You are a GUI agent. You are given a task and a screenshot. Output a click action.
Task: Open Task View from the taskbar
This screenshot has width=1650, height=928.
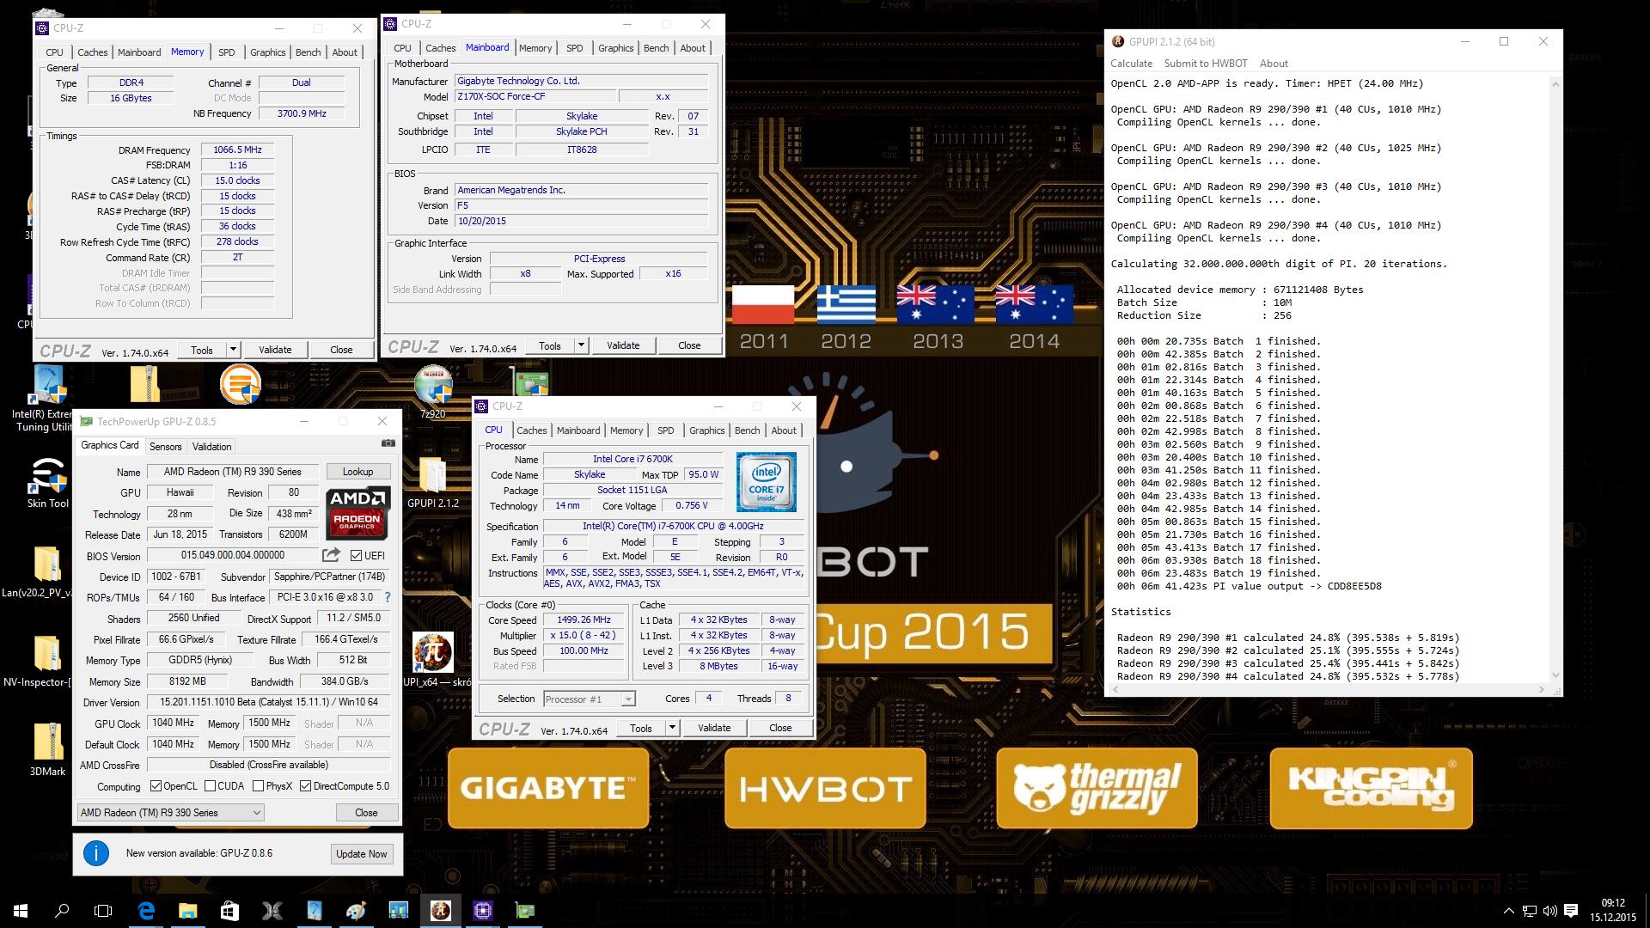tap(103, 910)
